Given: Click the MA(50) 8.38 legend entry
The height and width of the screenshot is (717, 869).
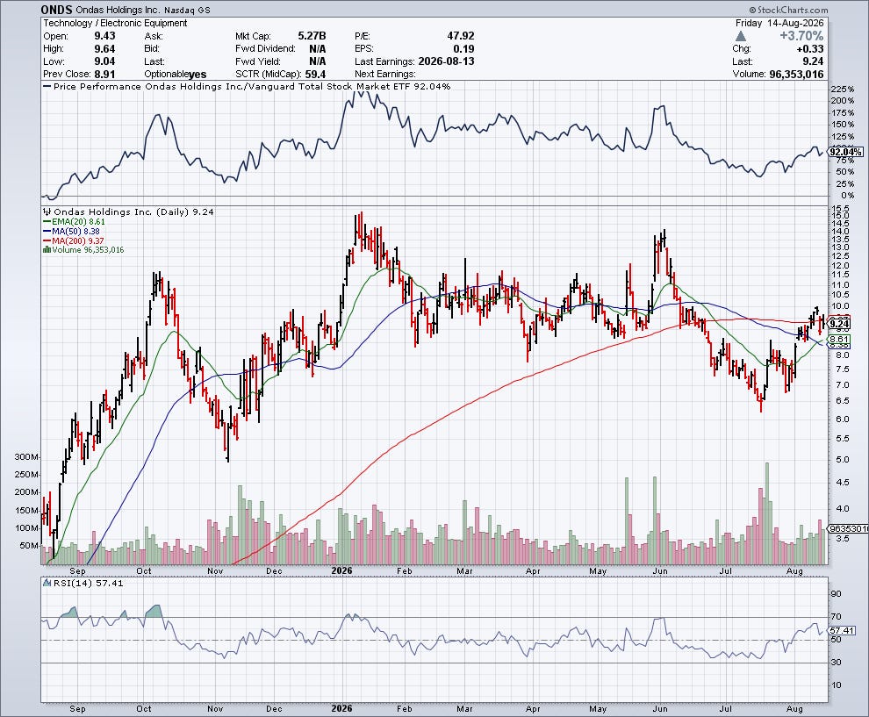Looking at the screenshot, I should [x=72, y=231].
